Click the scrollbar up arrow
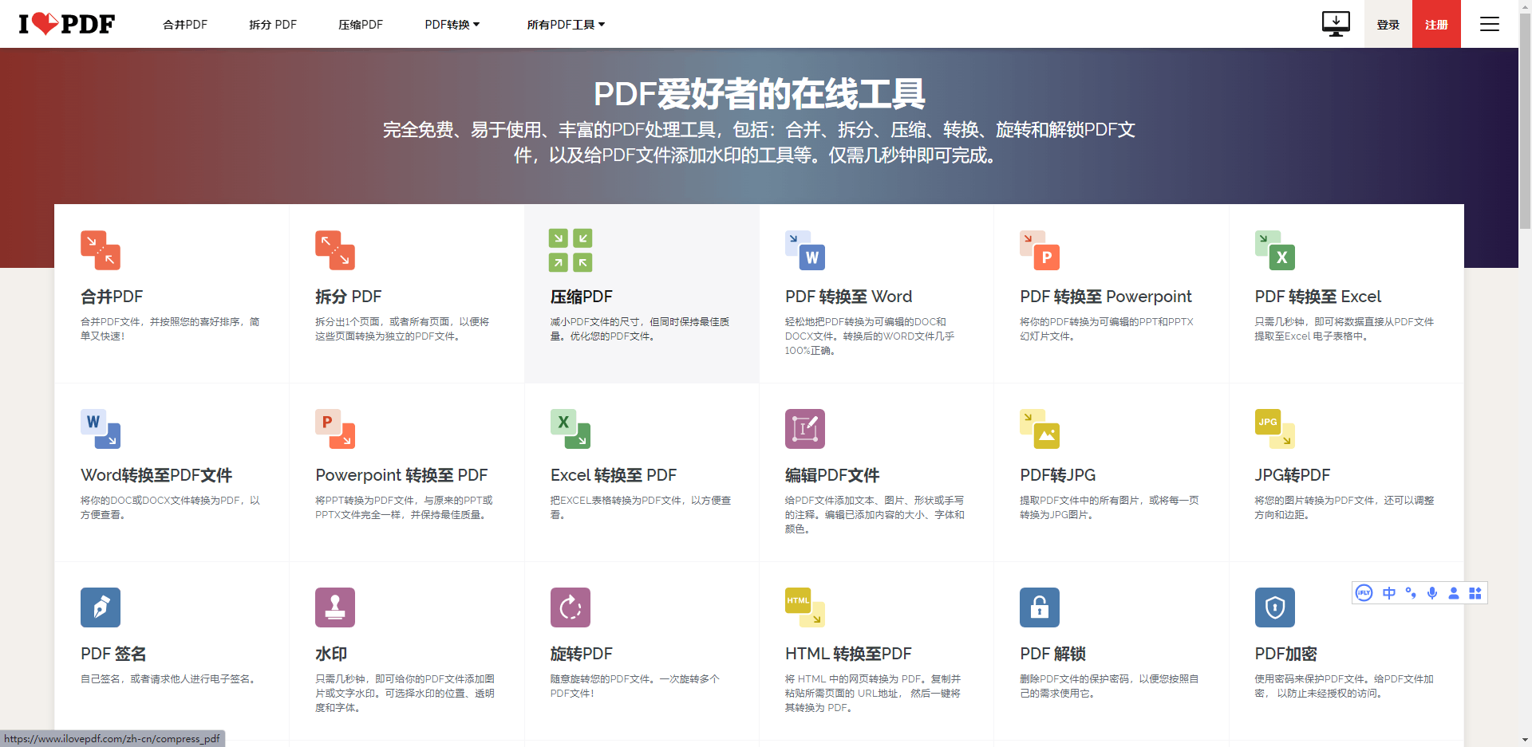Viewport: 1532px width, 747px height. [1525, 6]
